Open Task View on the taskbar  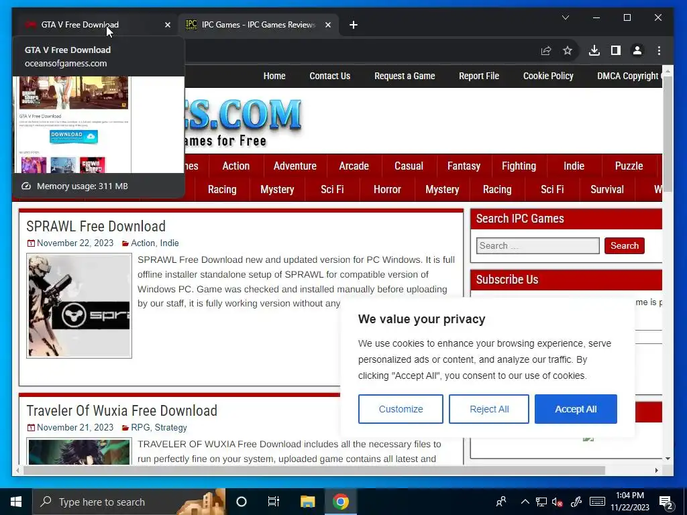click(x=274, y=502)
